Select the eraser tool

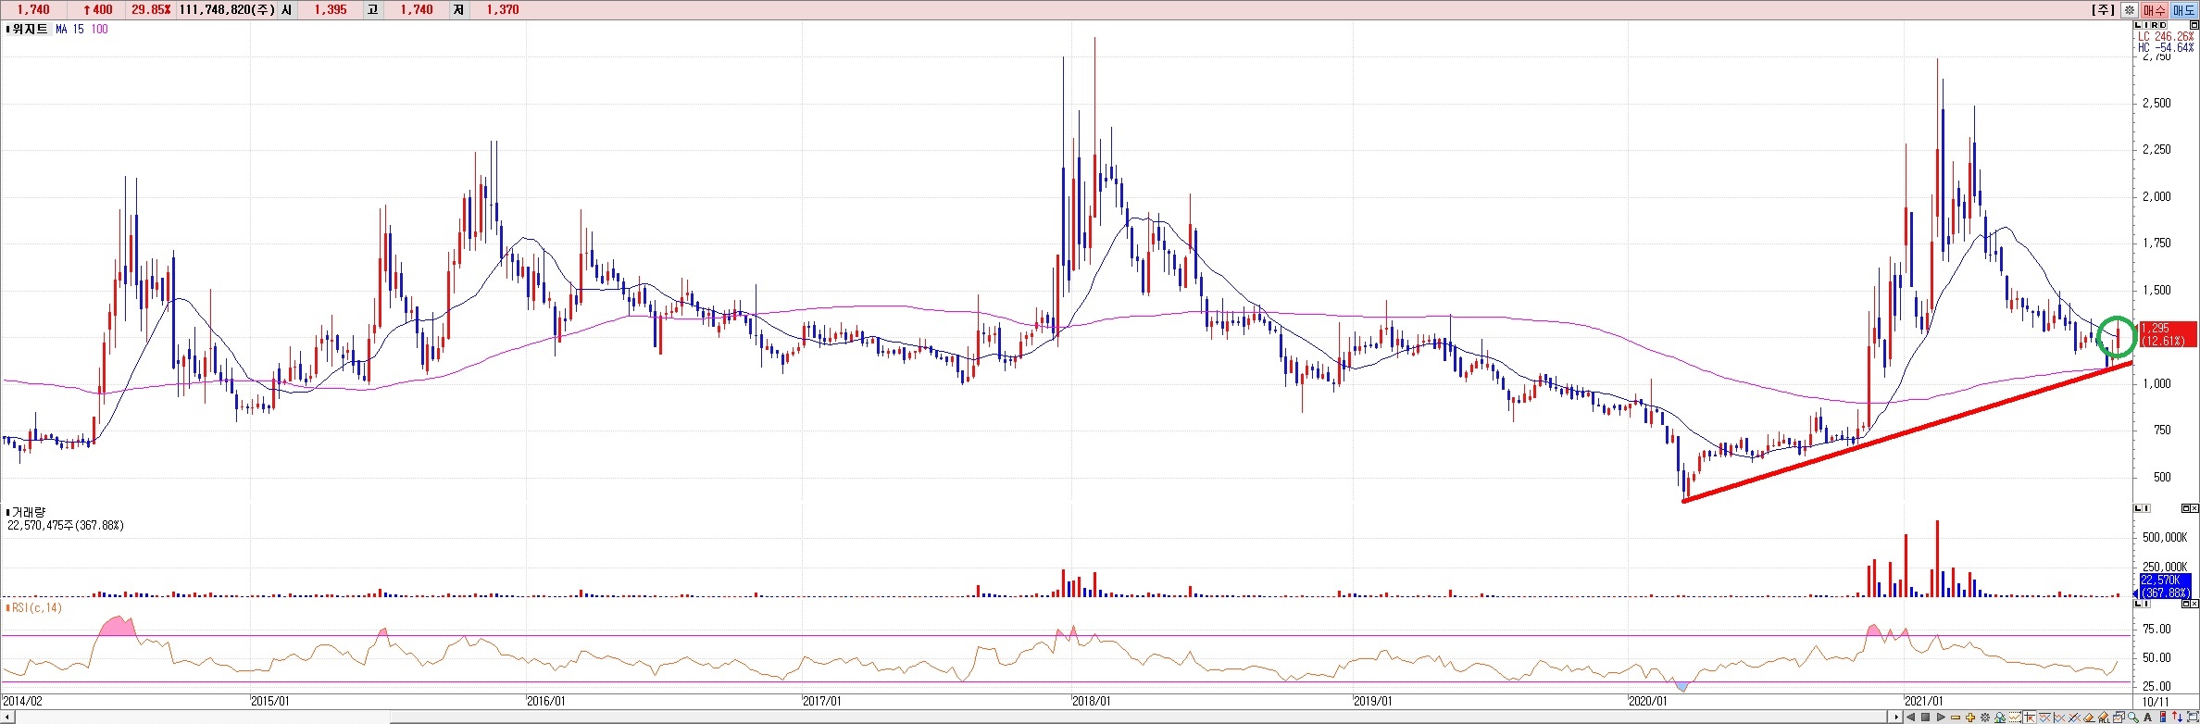pos(2090,718)
